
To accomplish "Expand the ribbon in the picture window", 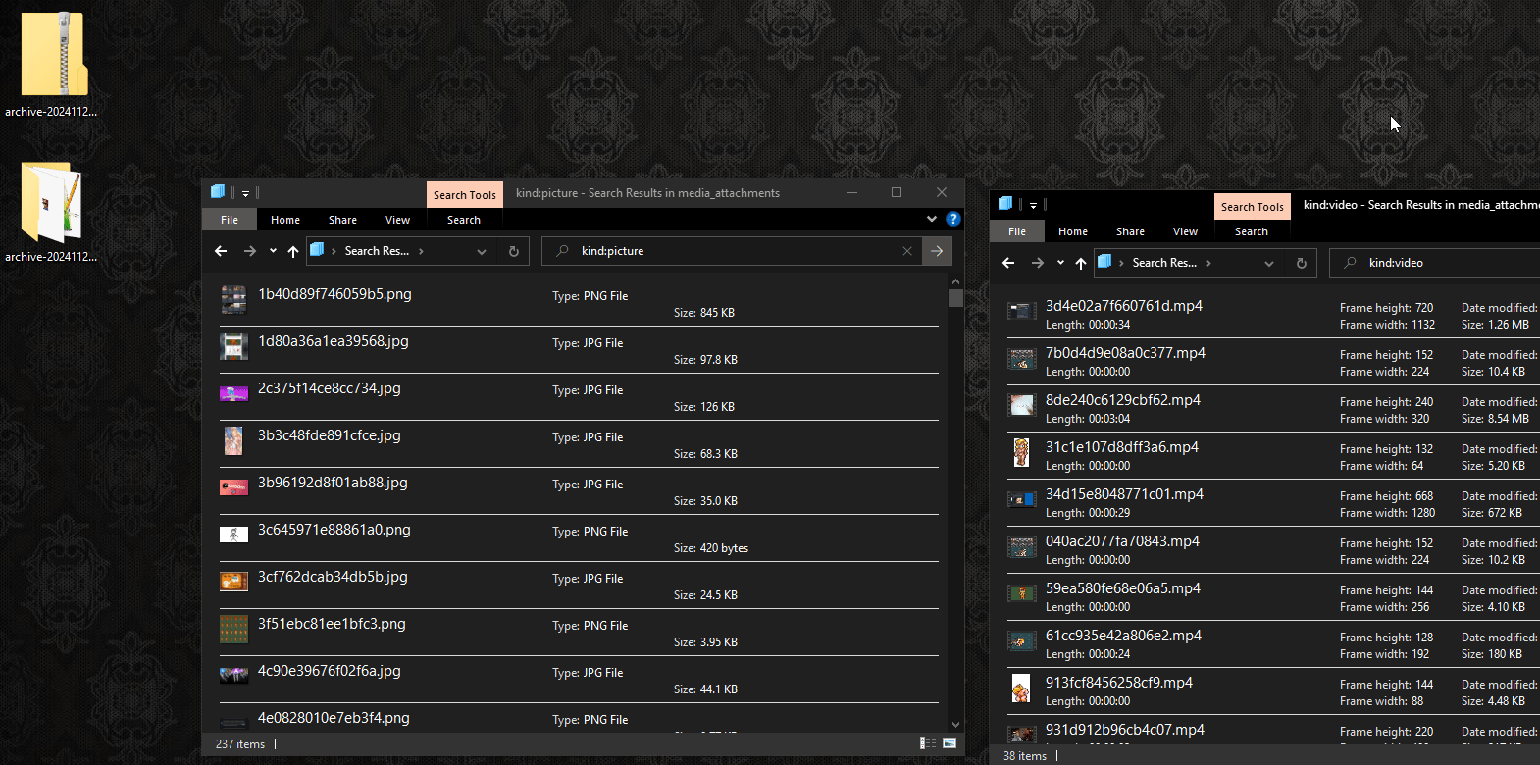I will click(x=931, y=220).
